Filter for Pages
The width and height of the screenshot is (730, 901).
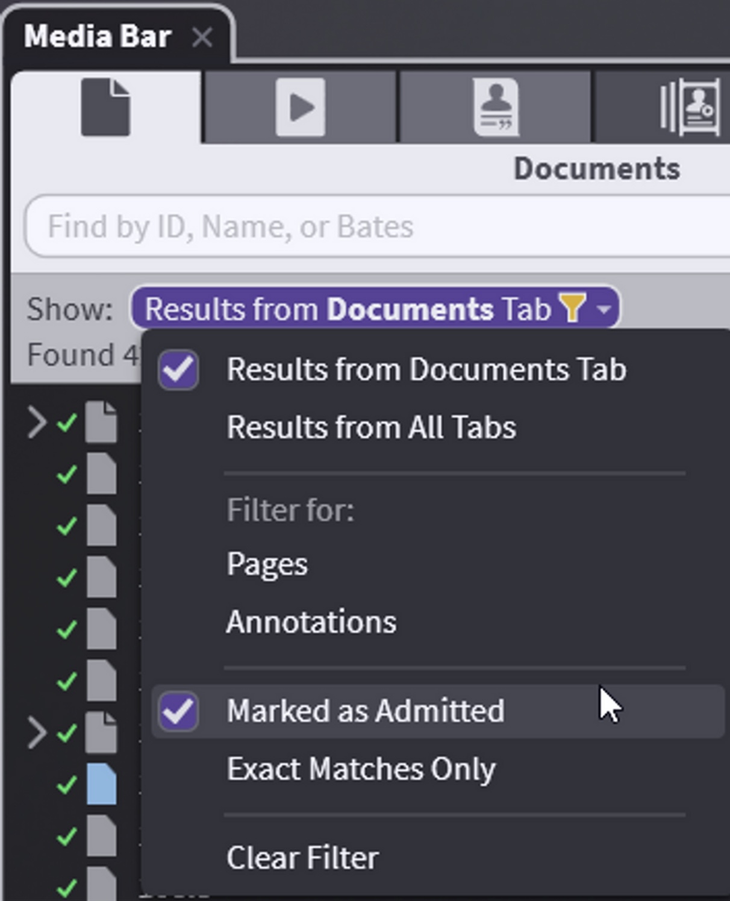pyautogui.click(x=267, y=564)
